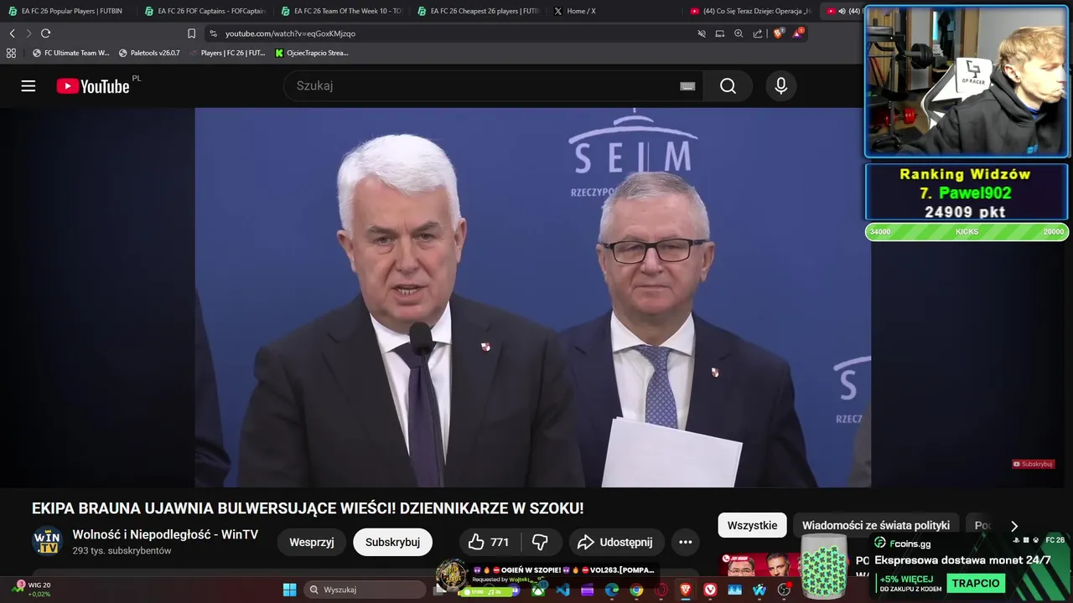This screenshot has width=1073, height=603.
Task: Open Xbox app from taskbar
Action: 538,590
